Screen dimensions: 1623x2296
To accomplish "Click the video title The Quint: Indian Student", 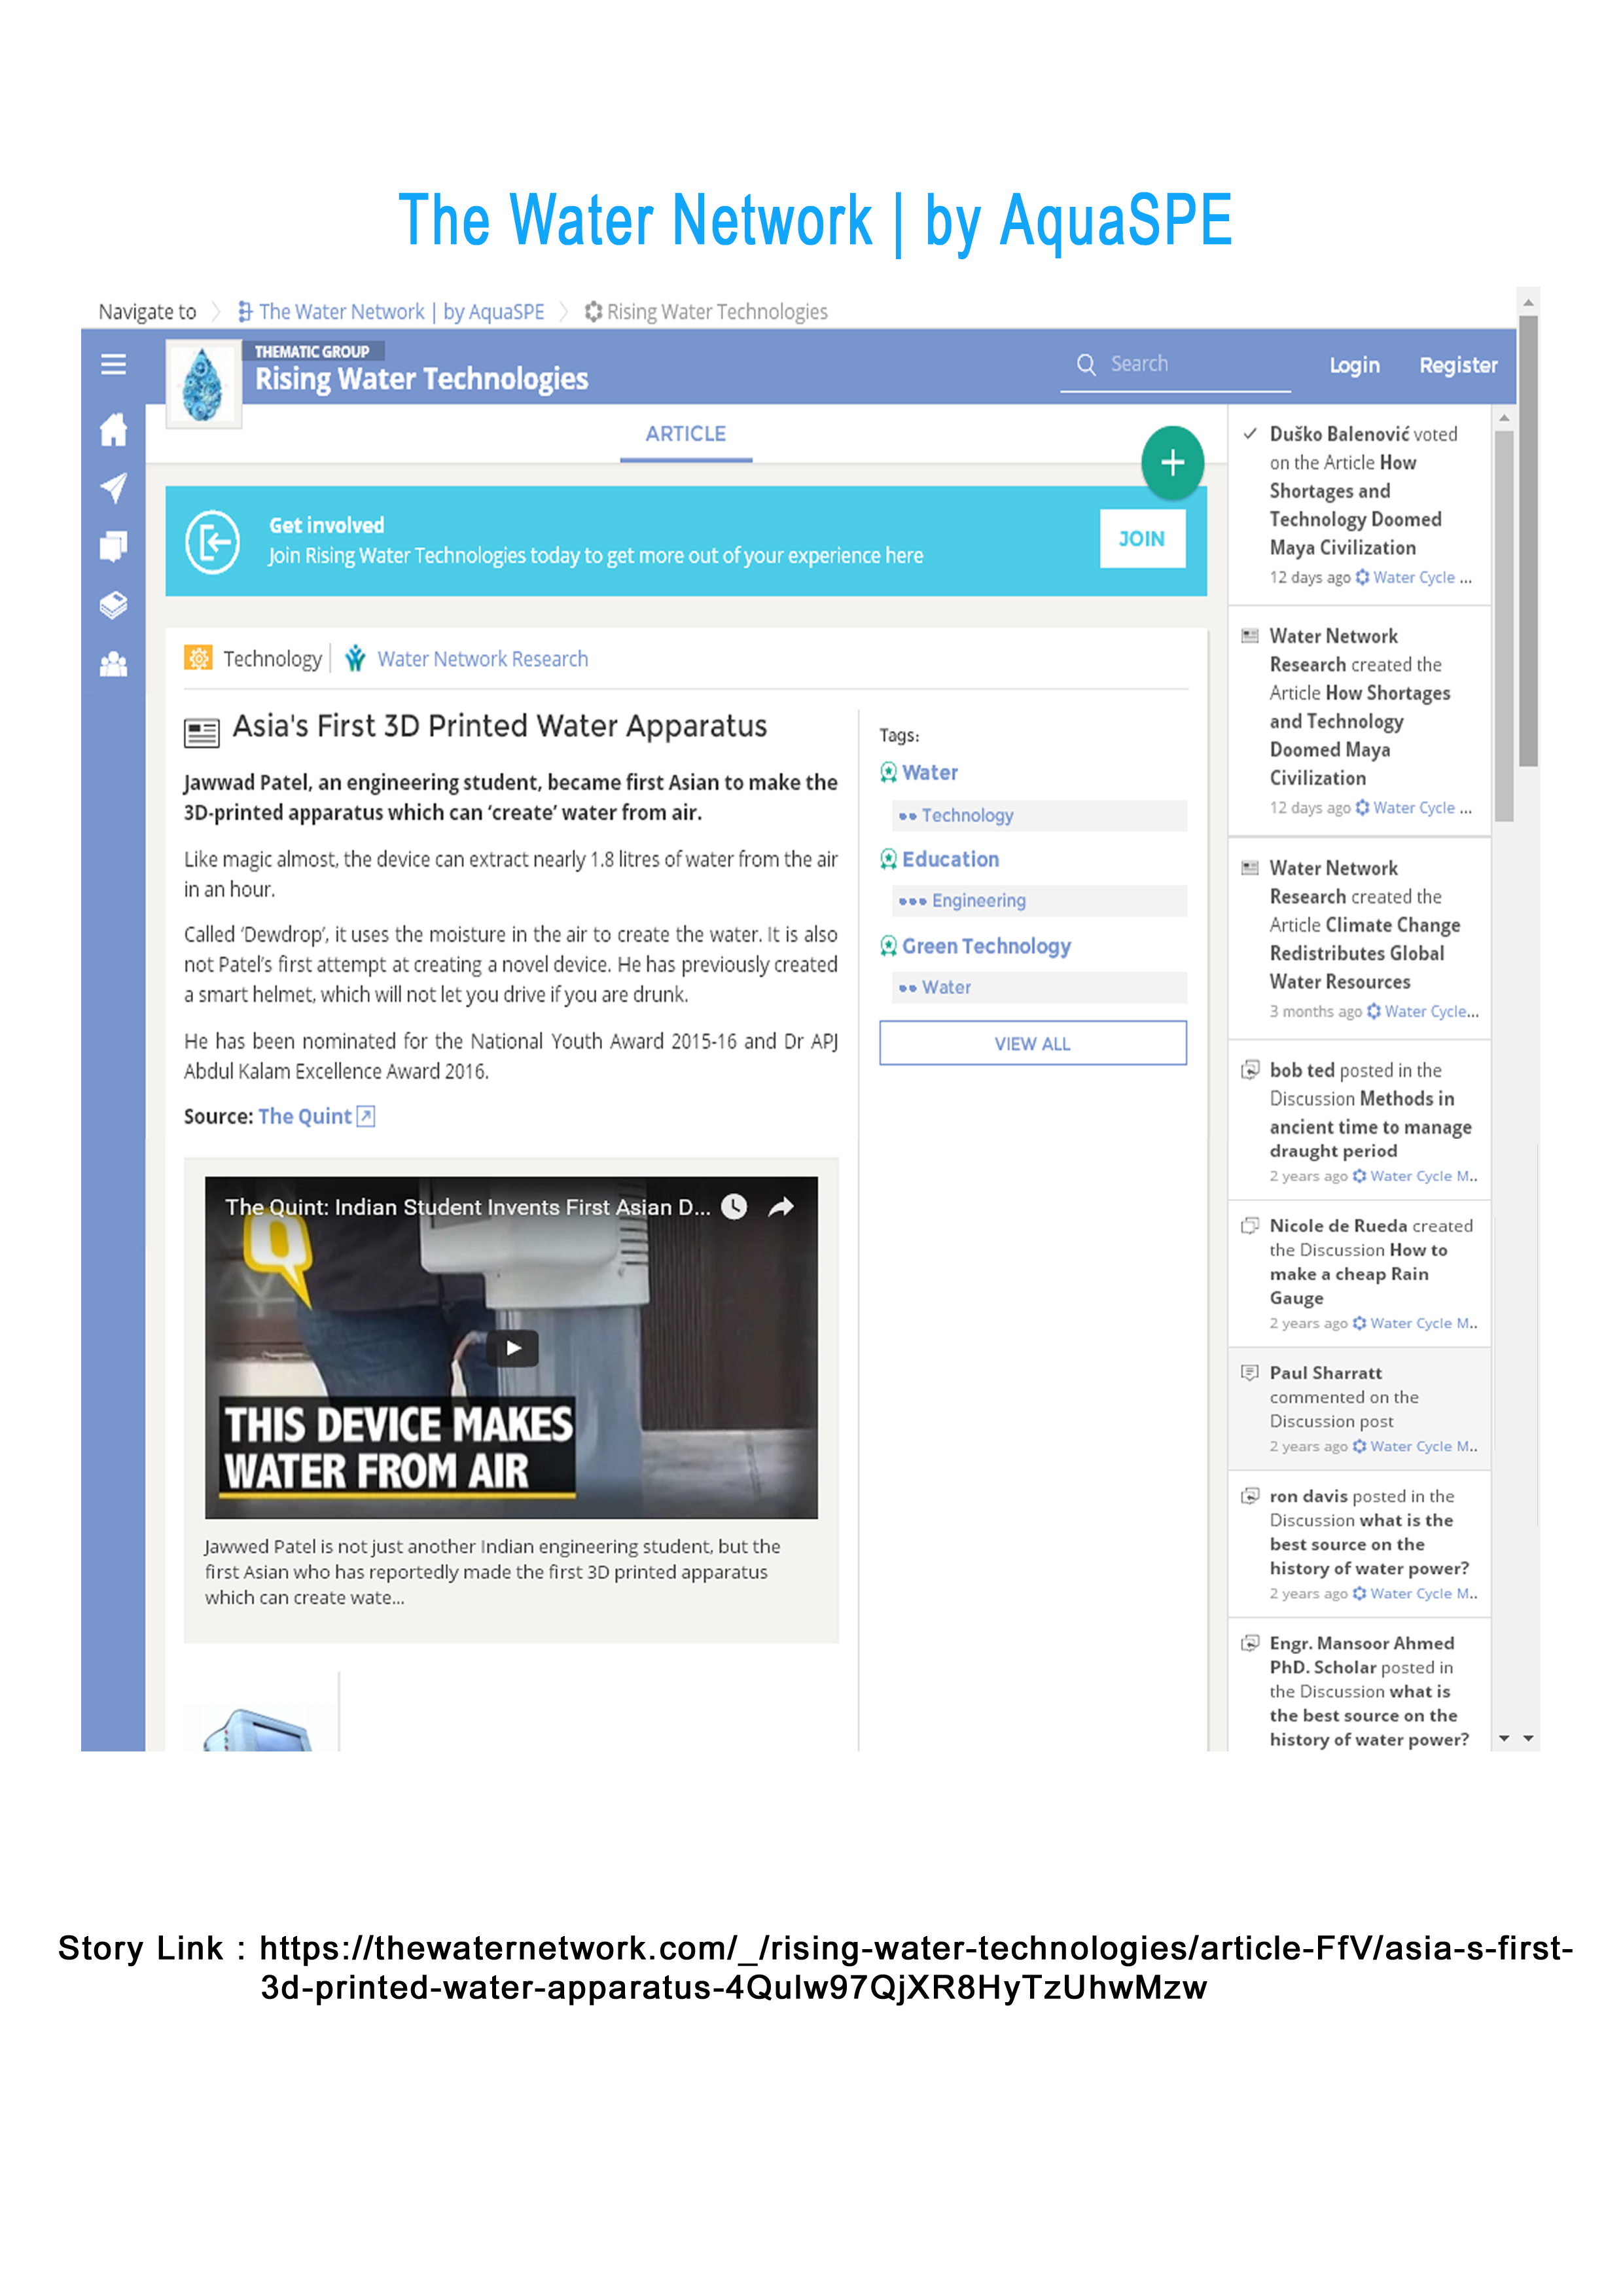I will click(x=467, y=1207).
